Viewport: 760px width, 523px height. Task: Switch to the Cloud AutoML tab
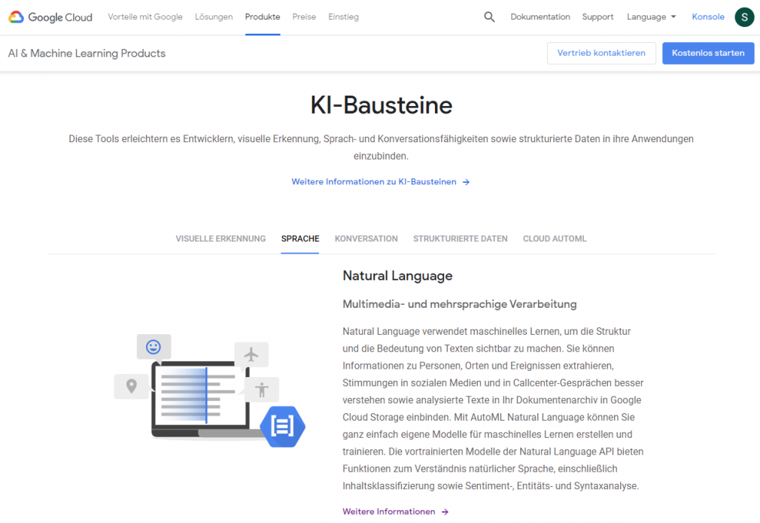coord(555,239)
